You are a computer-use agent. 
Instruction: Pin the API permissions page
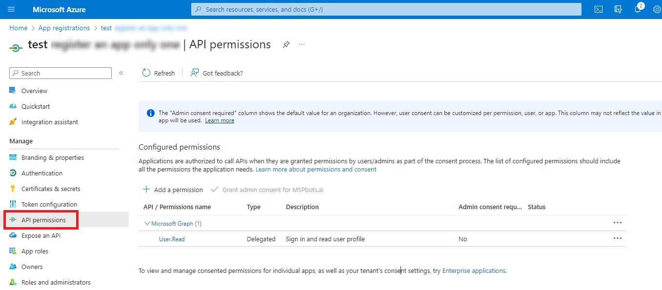click(x=286, y=44)
